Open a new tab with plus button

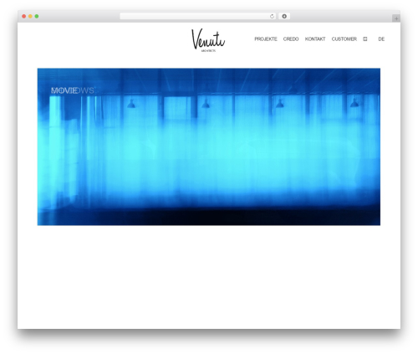(396, 18)
